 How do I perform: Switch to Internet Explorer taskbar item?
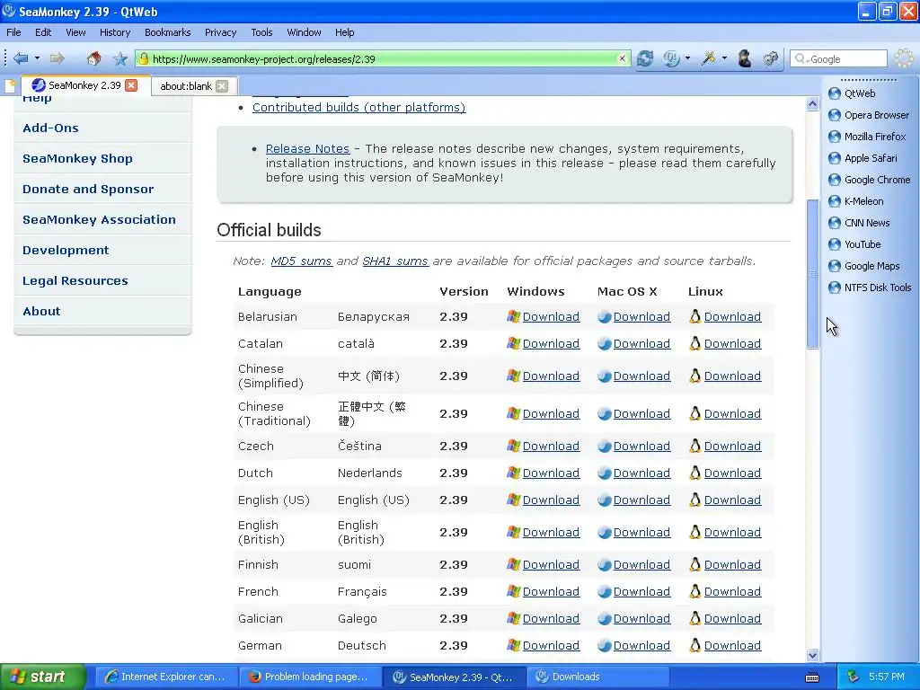tap(165, 677)
